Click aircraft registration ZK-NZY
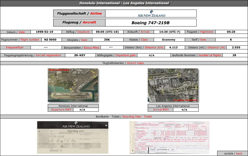Screen dimensions: 248x156 coord(80,55)
